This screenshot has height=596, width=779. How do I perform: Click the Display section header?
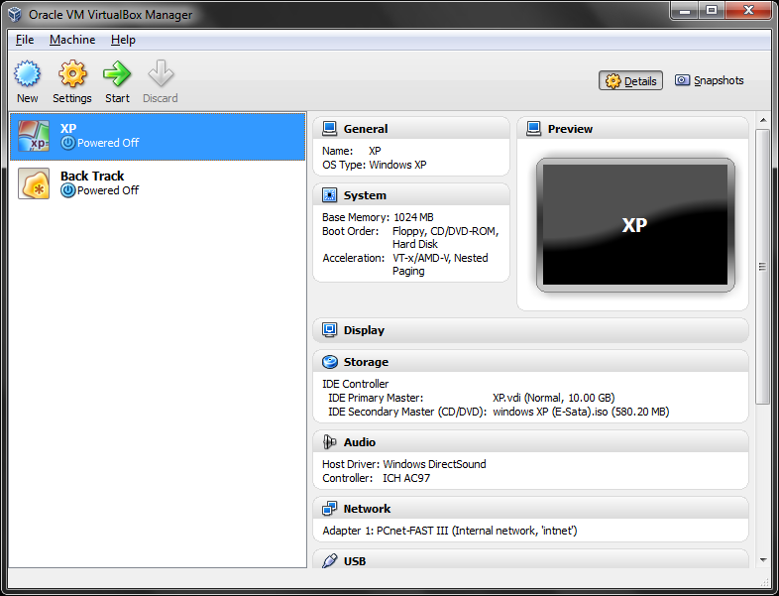click(530, 330)
